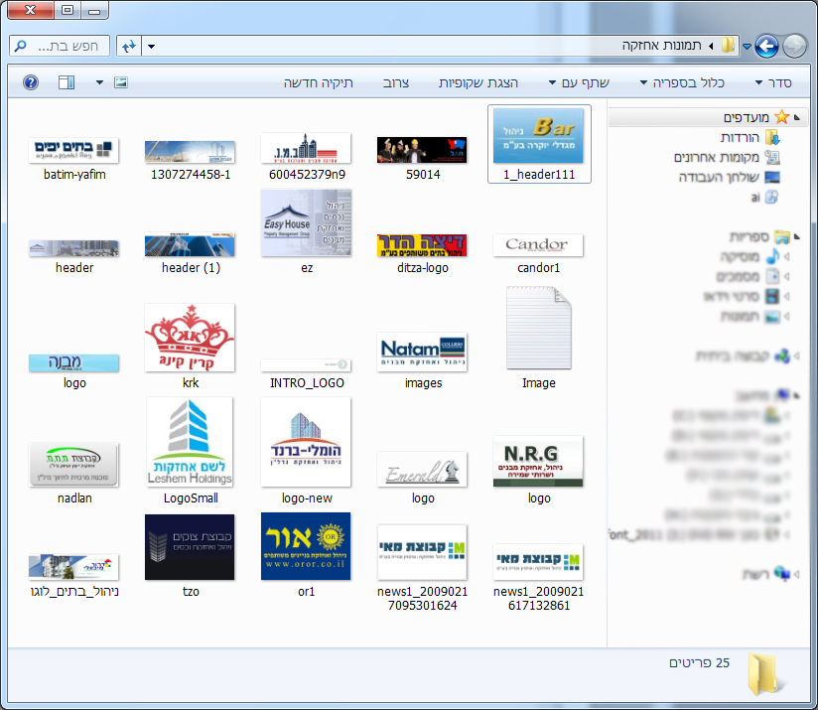The image size is (818, 710).
Task: Expand the תמונות pictures library
Action: pyautogui.click(x=786, y=316)
